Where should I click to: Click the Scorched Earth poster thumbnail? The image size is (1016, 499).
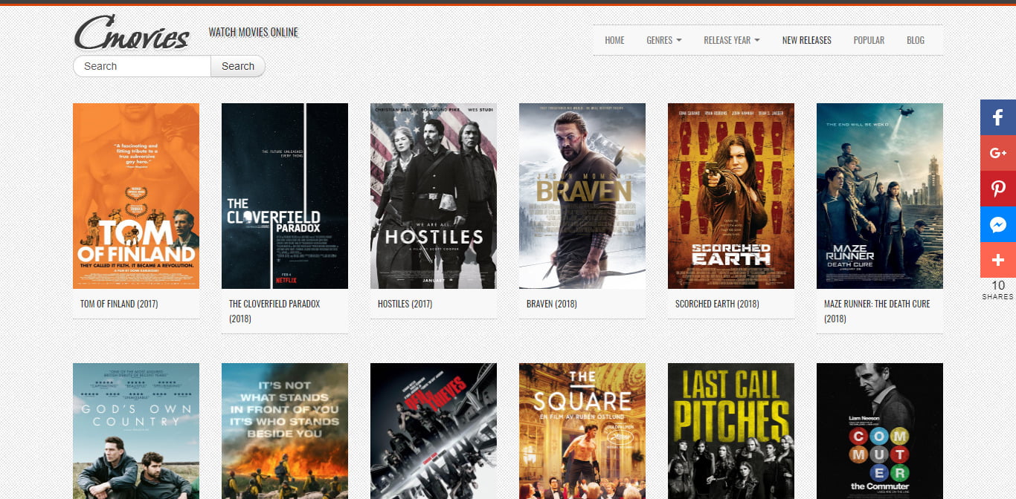click(731, 196)
